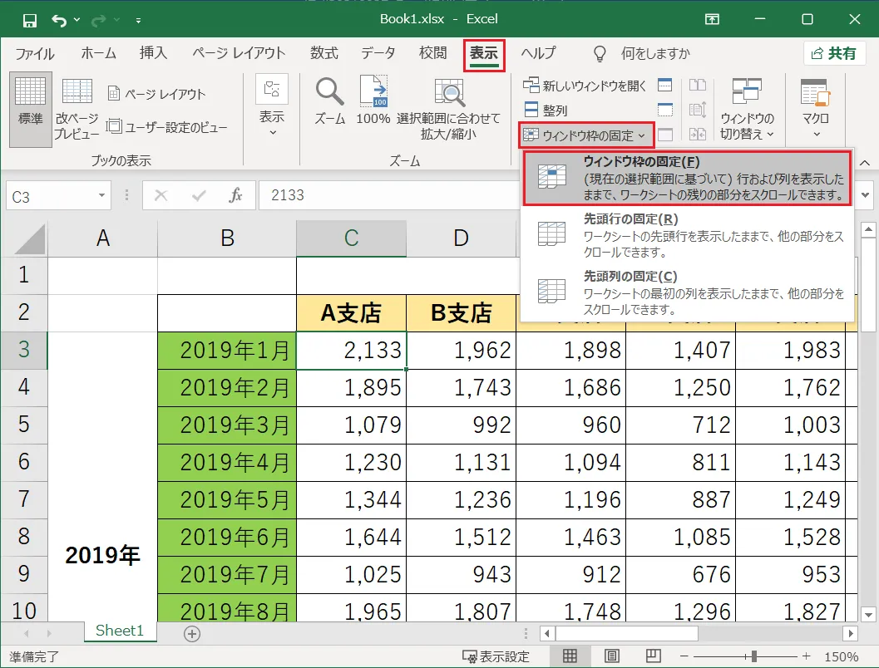Switch to the 表示 tab
Image resolution: width=879 pixels, height=668 pixels.
(x=484, y=54)
